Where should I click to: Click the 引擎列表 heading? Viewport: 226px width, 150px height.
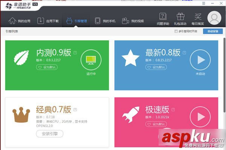coord(12,31)
